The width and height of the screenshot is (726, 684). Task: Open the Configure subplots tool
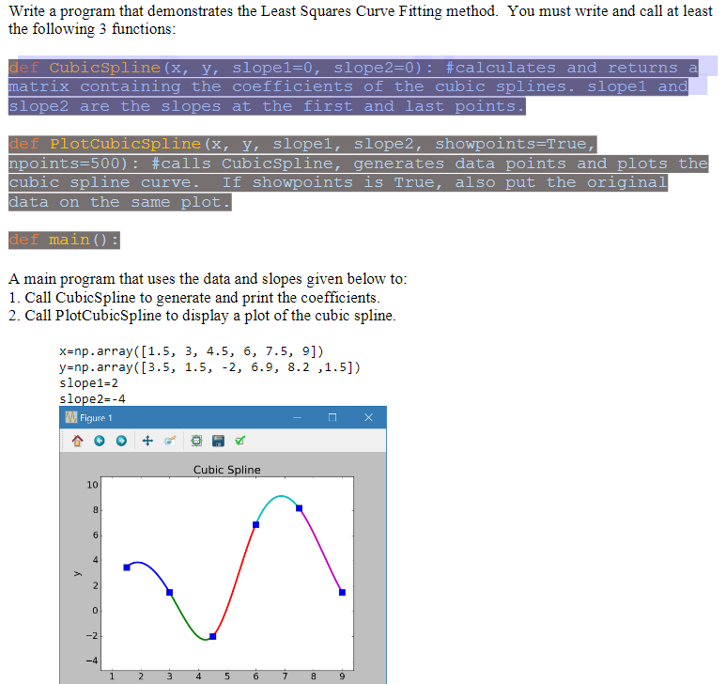(x=196, y=441)
